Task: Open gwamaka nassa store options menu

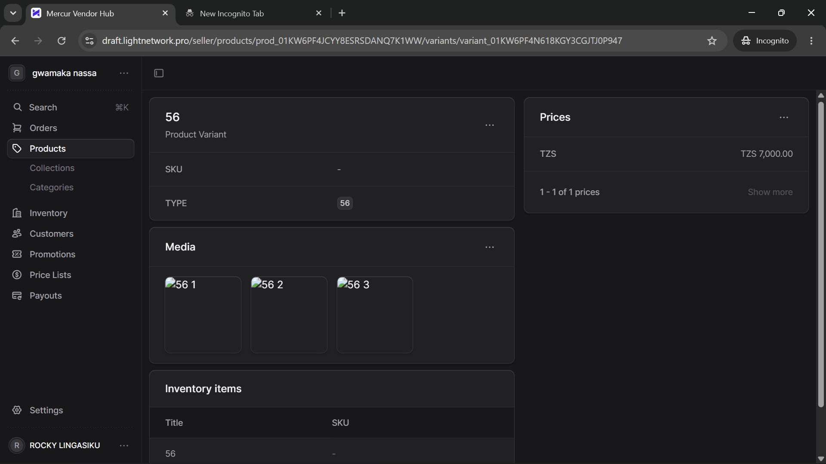Action: click(124, 73)
